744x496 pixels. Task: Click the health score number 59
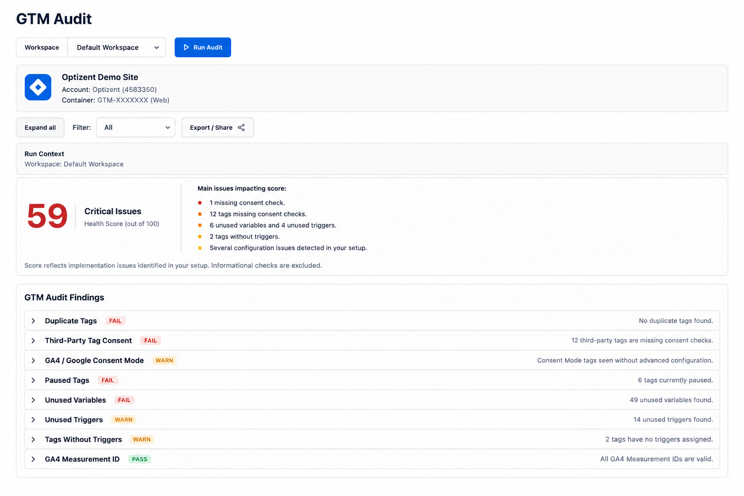[47, 216]
